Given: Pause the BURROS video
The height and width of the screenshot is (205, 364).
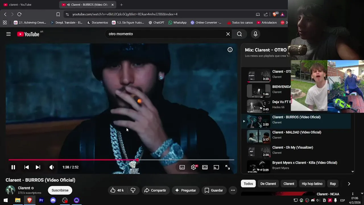Looking at the screenshot, I should [x=13, y=167].
